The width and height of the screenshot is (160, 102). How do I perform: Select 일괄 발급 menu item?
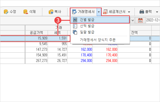(x=100, y=32)
